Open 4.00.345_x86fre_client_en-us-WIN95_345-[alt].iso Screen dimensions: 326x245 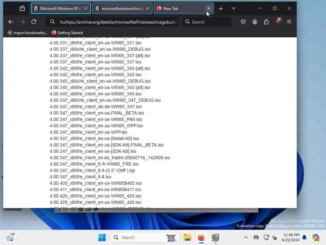tap(100, 87)
